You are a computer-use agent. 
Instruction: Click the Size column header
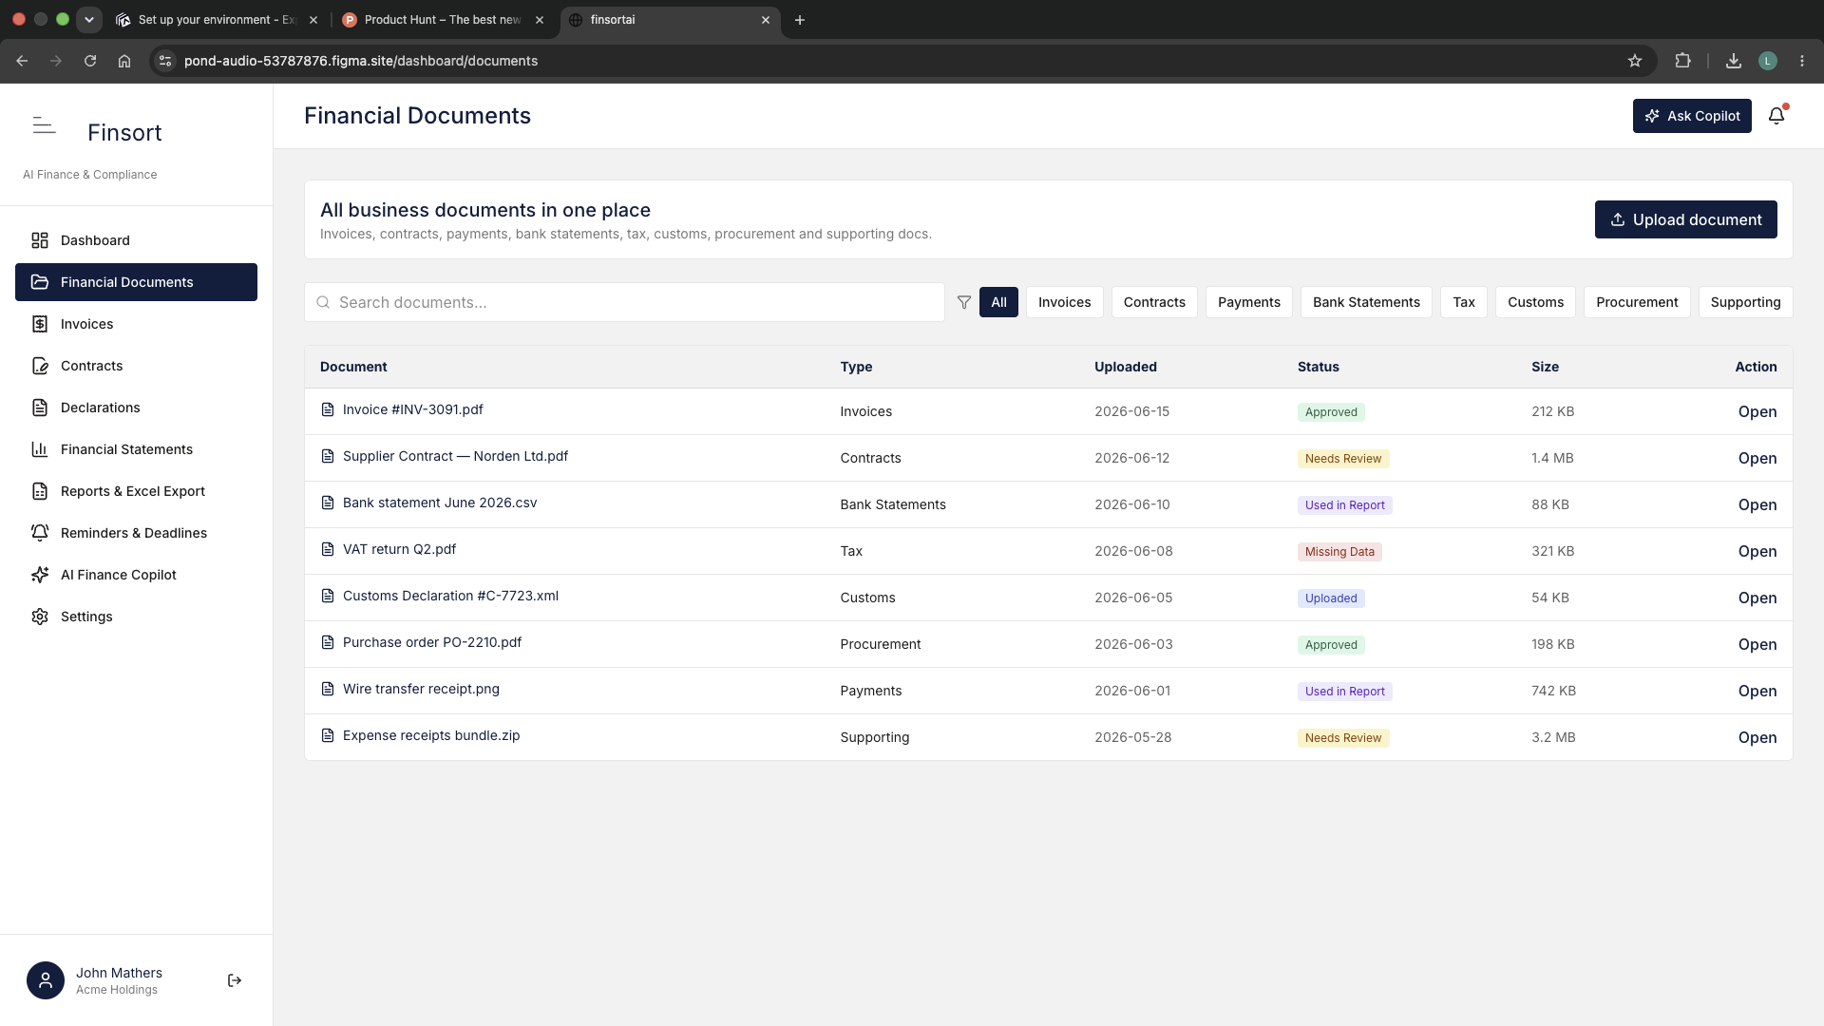[x=1545, y=367]
